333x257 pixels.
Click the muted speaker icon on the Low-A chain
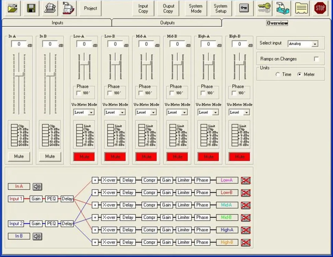pos(246,180)
